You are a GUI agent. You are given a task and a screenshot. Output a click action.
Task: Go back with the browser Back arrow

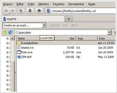point(6,11)
